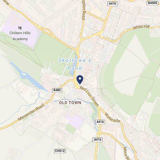Click the A416 shield beside Waterside
This screenshot has width=160, height=160.
tap(100, 122)
